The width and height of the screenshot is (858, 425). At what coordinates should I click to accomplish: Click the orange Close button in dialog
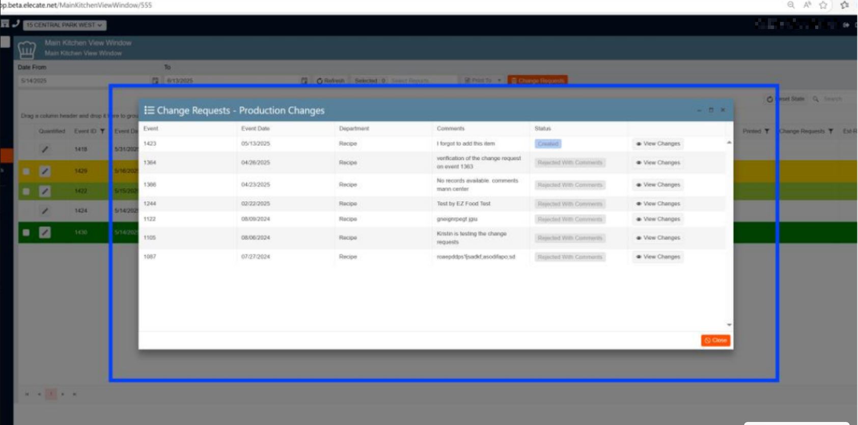(715, 340)
